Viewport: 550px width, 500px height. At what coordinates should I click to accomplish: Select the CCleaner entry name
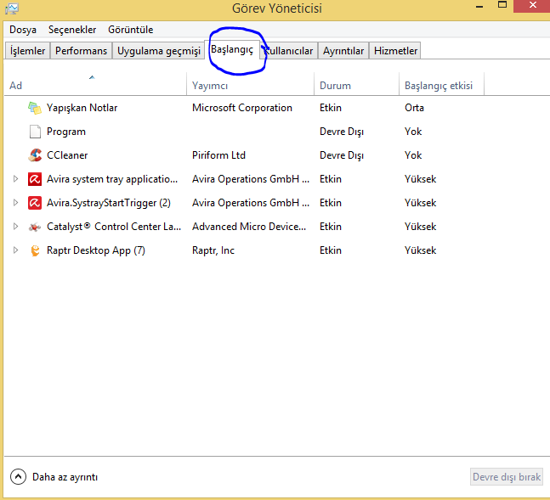tap(67, 155)
